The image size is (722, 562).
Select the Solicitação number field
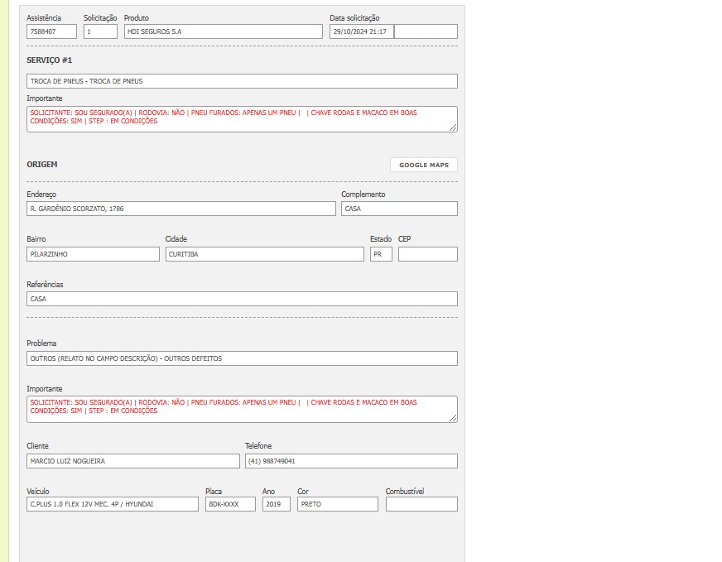pos(100,31)
